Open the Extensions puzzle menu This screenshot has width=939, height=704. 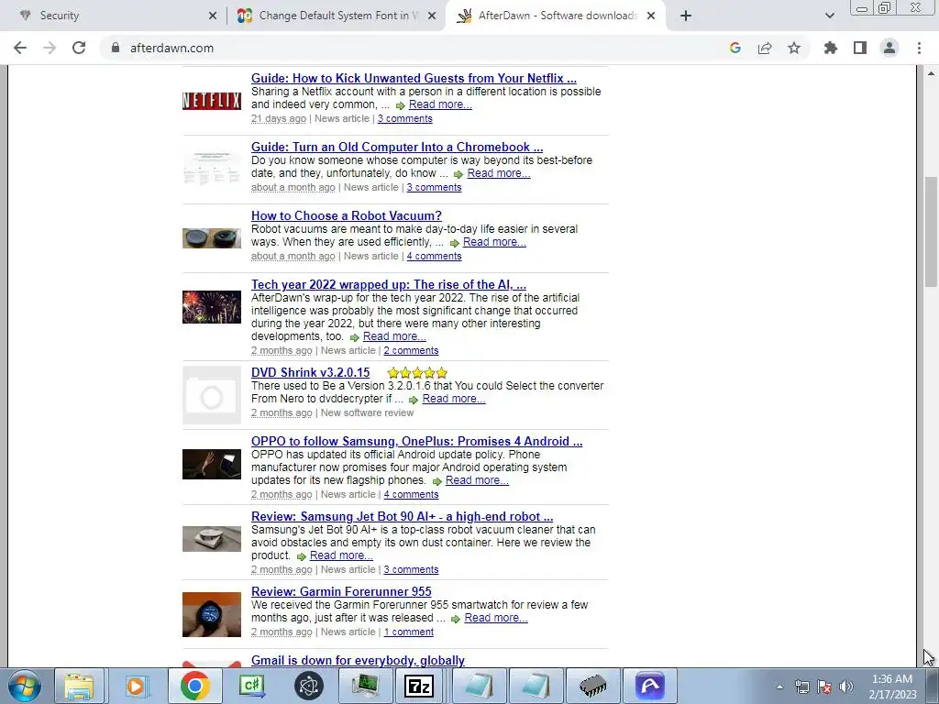pos(831,48)
